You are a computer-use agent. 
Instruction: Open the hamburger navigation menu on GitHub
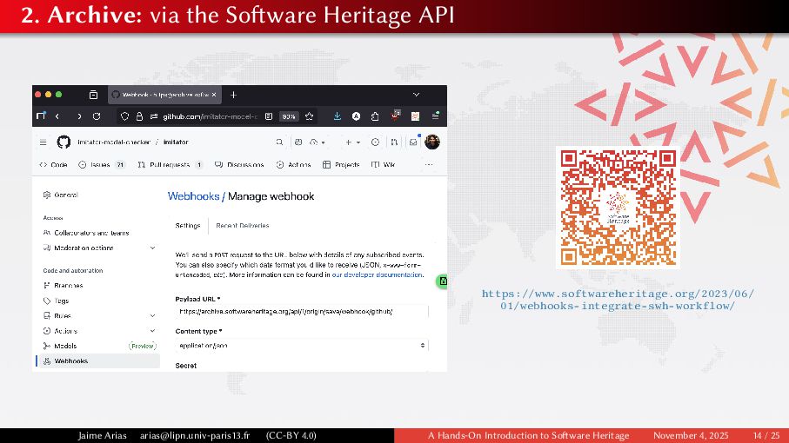point(43,142)
